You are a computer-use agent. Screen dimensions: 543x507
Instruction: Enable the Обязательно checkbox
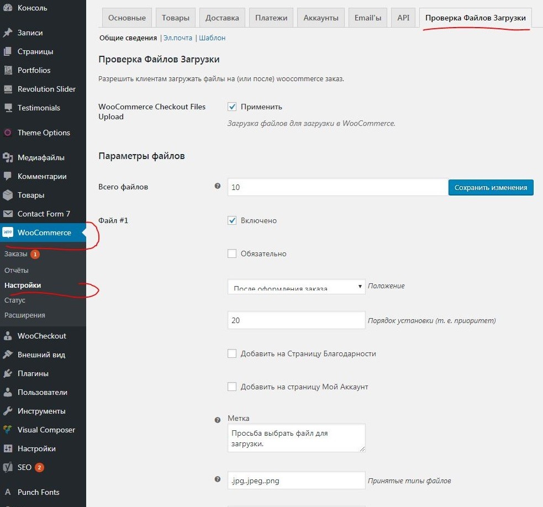click(232, 254)
